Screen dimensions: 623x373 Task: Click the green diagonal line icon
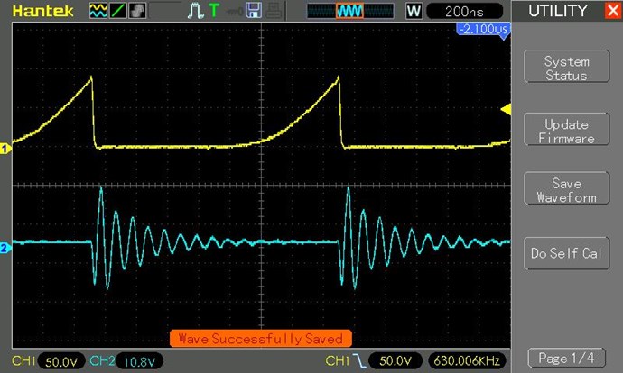pyautogui.click(x=117, y=11)
